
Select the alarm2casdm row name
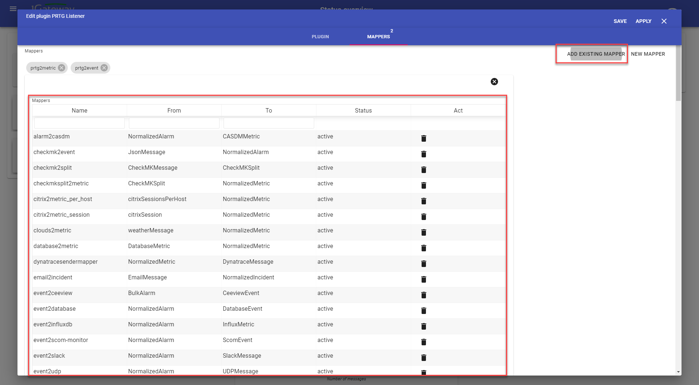pyautogui.click(x=51, y=136)
